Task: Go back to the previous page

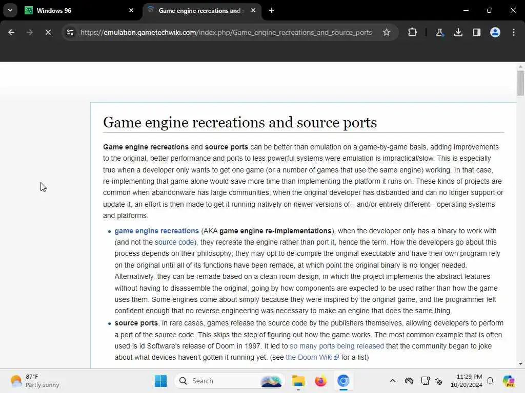Action: coord(11,32)
